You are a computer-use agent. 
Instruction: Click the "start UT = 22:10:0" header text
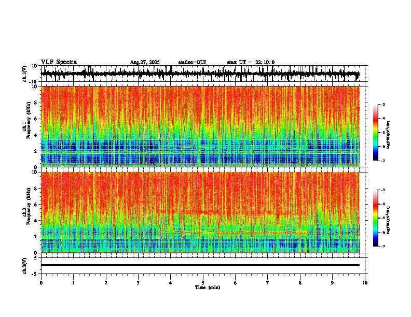point(251,62)
